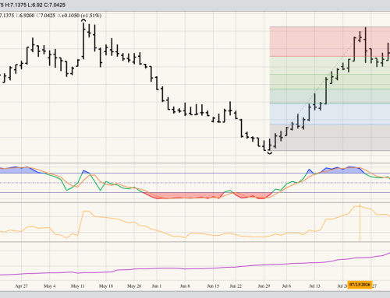Select the blue Fibonacci retracement zone
Screen dimensions: 390x298
click(330, 114)
